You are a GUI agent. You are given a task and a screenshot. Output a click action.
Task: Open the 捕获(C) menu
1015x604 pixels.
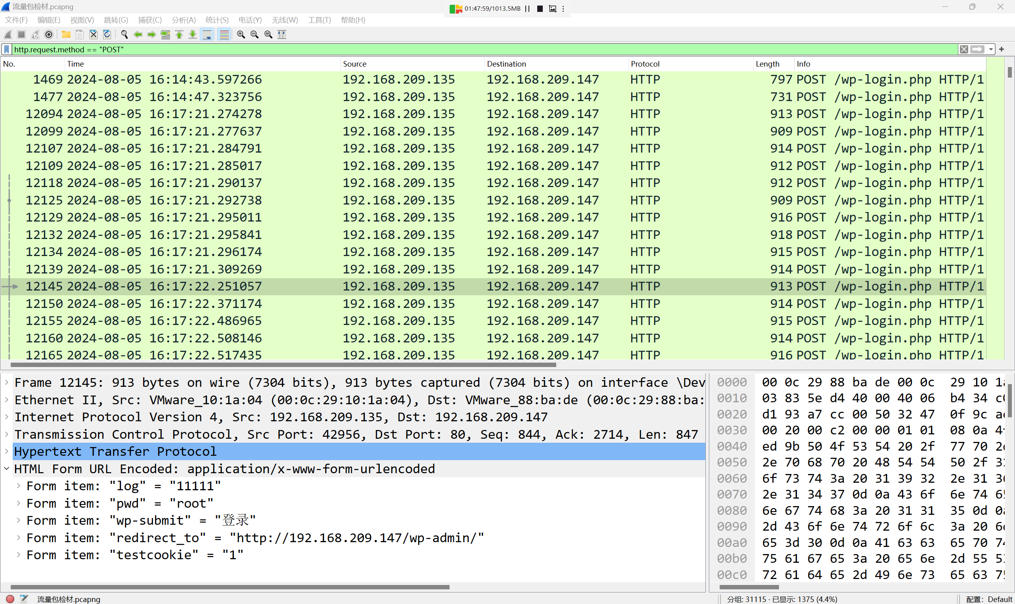pos(150,20)
